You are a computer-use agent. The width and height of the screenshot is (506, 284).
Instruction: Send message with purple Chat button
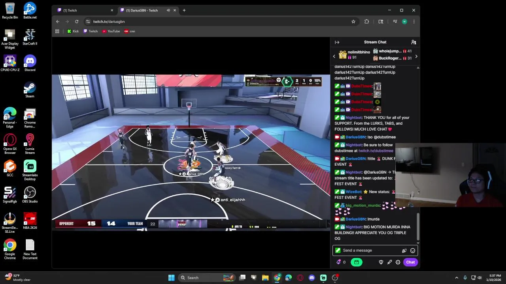[x=410, y=262]
